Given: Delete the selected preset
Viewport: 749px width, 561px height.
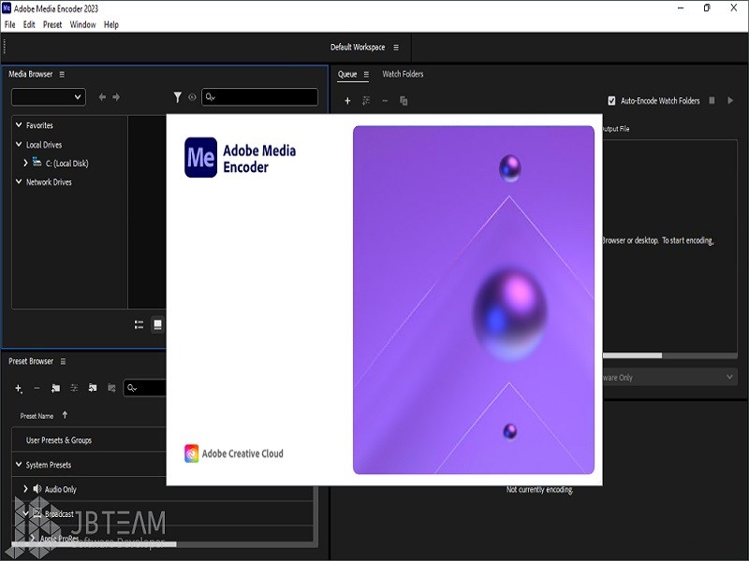Looking at the screenshot, I should tap(37, 388).
